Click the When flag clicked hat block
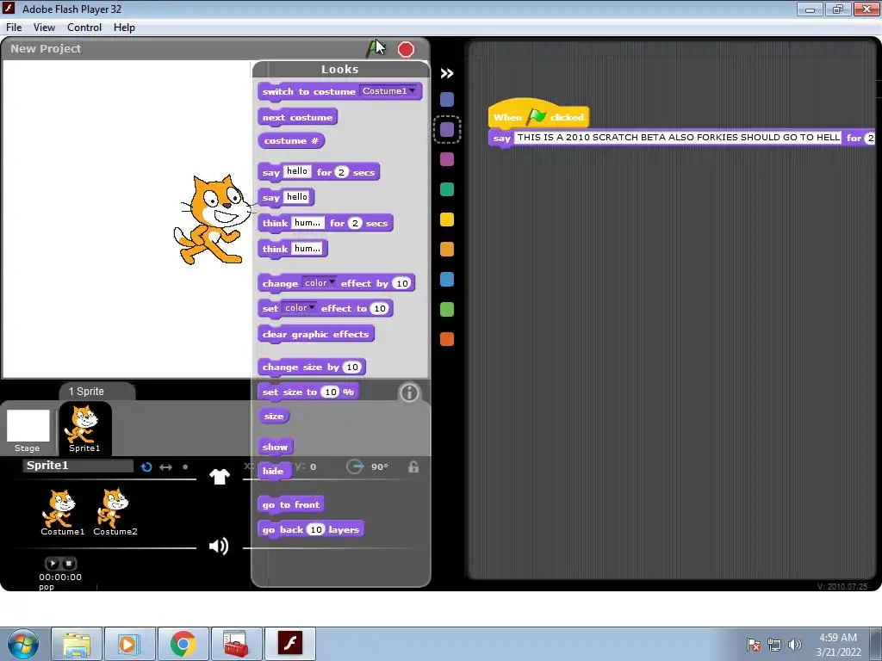Screen dimensions: 882x661 [x=538, y=116]
